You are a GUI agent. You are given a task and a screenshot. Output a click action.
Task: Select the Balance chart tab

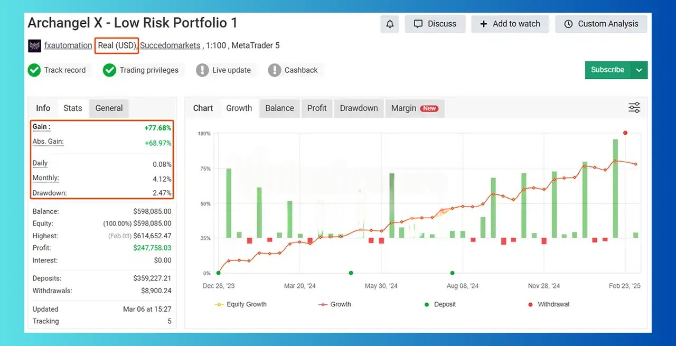pos(279,108)
